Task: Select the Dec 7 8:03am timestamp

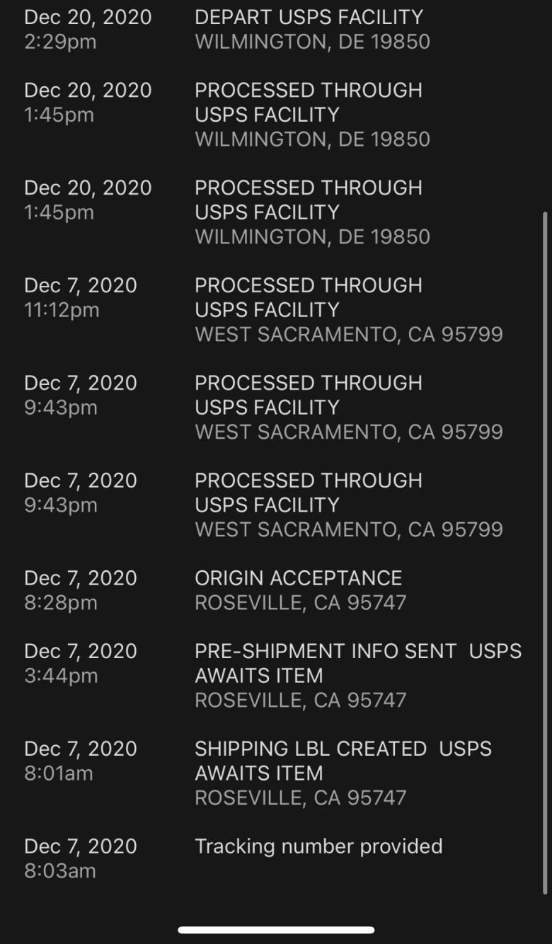Action: coord(81,858)
